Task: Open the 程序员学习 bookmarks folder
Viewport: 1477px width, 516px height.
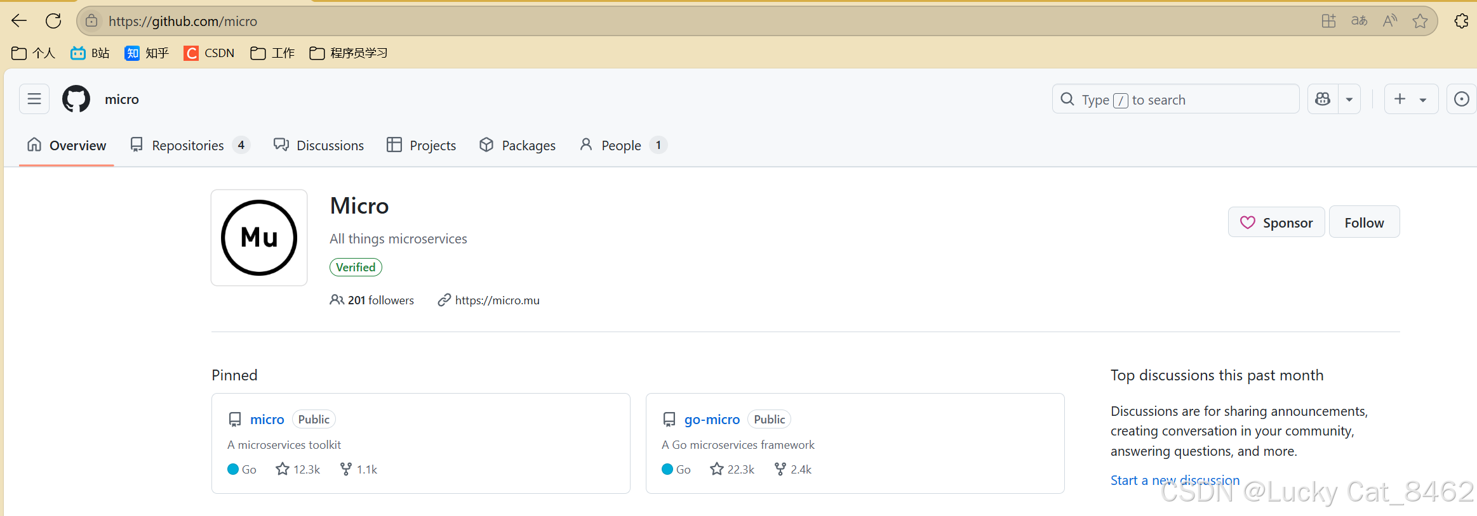Action: 349,53
